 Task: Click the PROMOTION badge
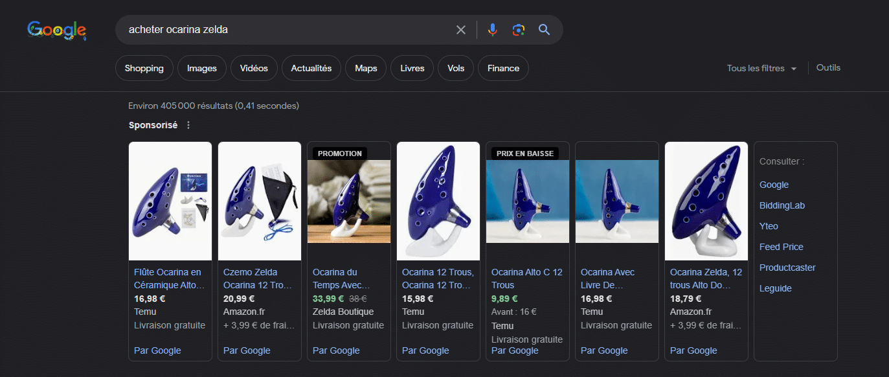point(340,154)
